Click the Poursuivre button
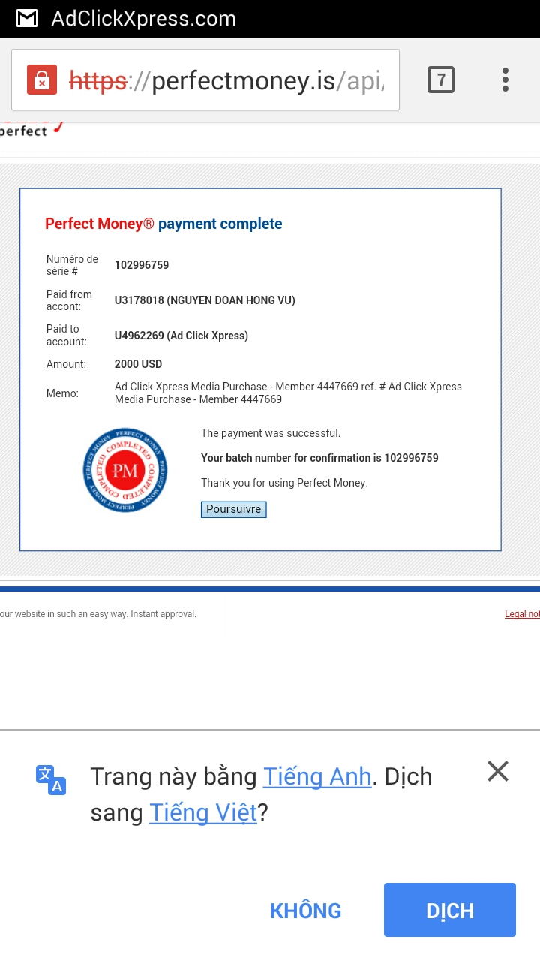This screenshot has height=961, width=540. click(234, 509)
